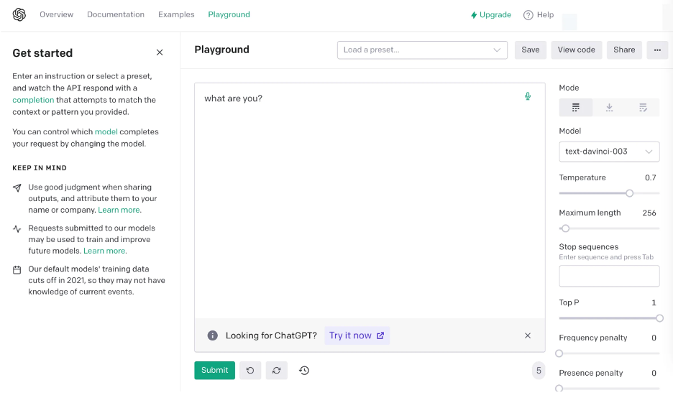Open the history clock icon
673x408 pixels.
point(304,371)
